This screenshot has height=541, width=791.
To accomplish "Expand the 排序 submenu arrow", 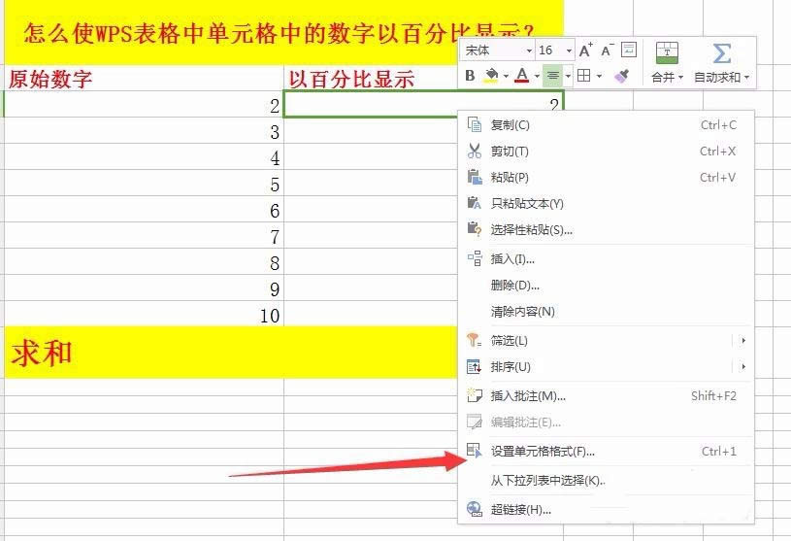I will click(x=743, y=367).
